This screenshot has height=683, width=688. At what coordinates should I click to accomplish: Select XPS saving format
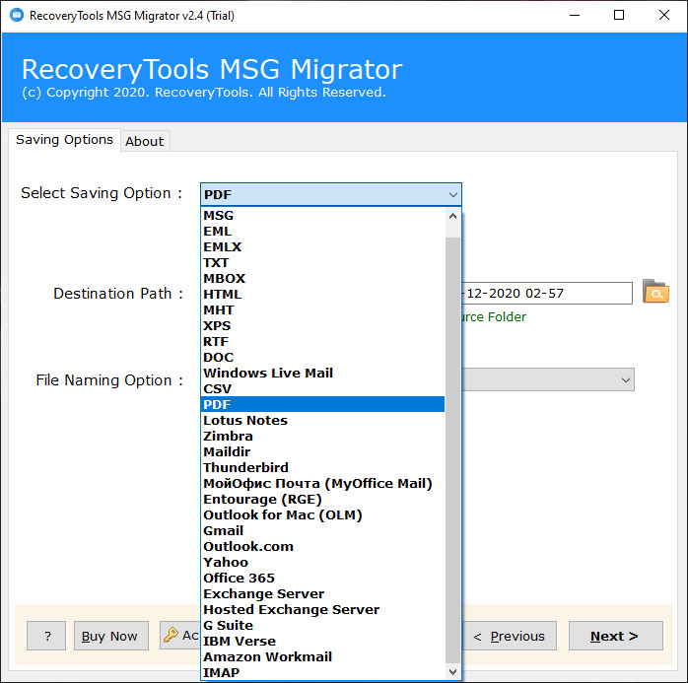point(323,326)
